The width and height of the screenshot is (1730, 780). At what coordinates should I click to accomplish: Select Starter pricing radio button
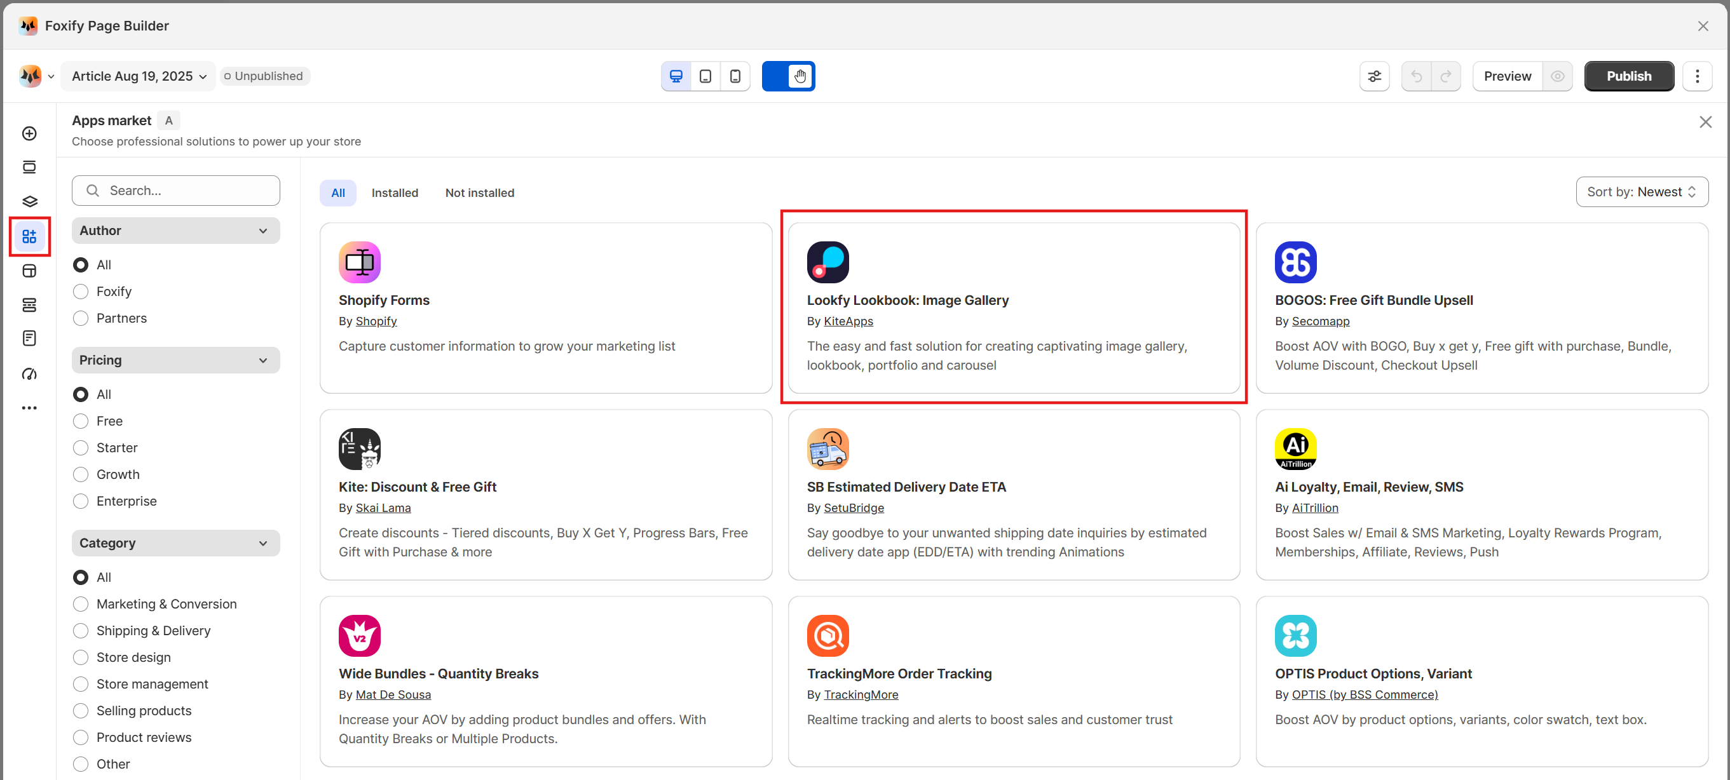coord(81,448)
